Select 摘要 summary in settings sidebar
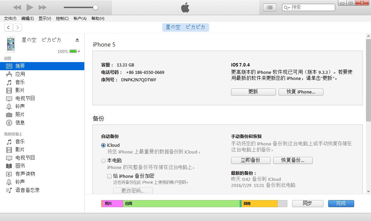Viewport: 371px width, 221px height. pyautogui.click(x=42, y=66)
